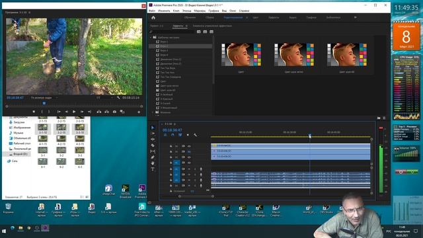Toggle eye visibility on third video track
The width and height of the screenshot is (423, 238).
click(189, 157)
